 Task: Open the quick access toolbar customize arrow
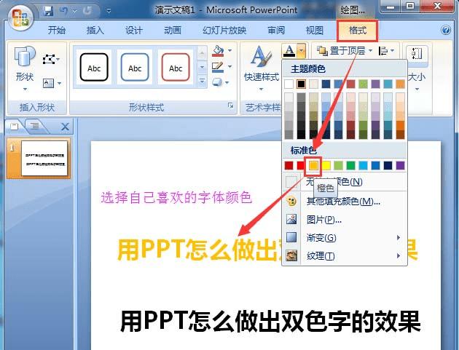tap(109, 11)
